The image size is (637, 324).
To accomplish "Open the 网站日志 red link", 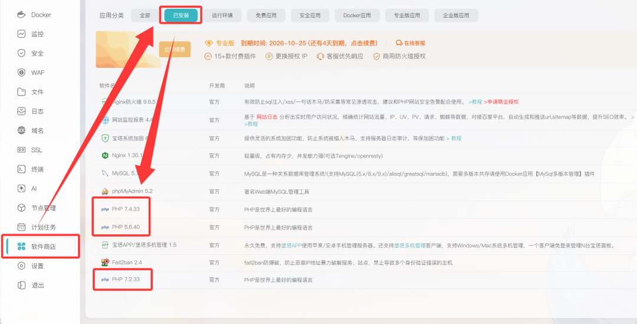I will tap(267, 117).
